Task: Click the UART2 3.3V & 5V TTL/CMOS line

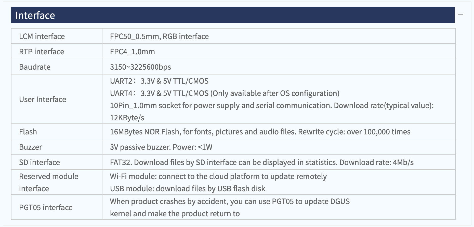Action: pos(159,81)
